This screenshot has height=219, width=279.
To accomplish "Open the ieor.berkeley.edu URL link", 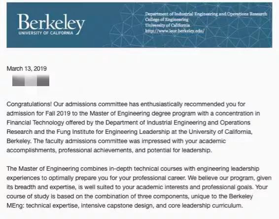I will 174,31.
